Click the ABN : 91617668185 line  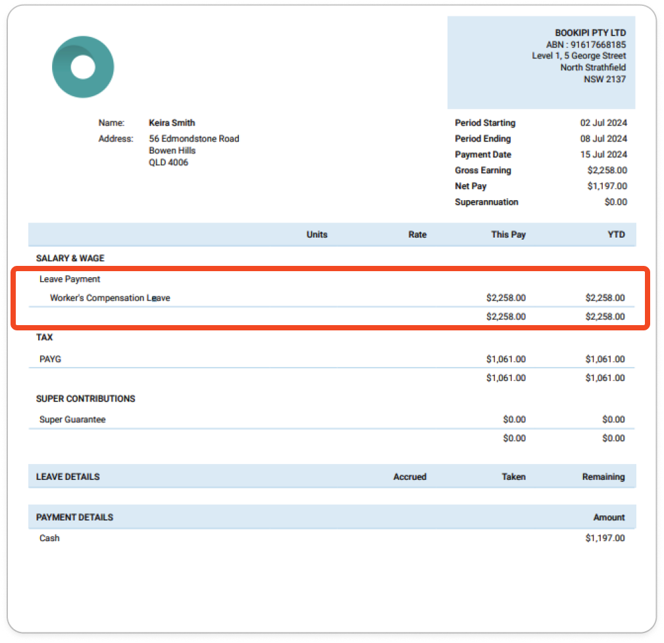point(586,45)
